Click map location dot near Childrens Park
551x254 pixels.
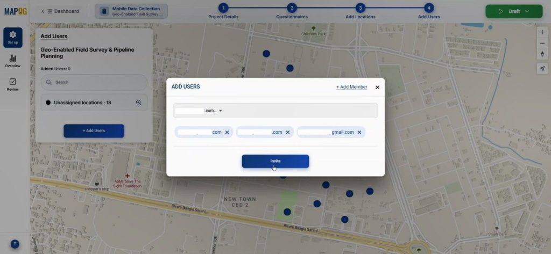[x=266, y=54]
